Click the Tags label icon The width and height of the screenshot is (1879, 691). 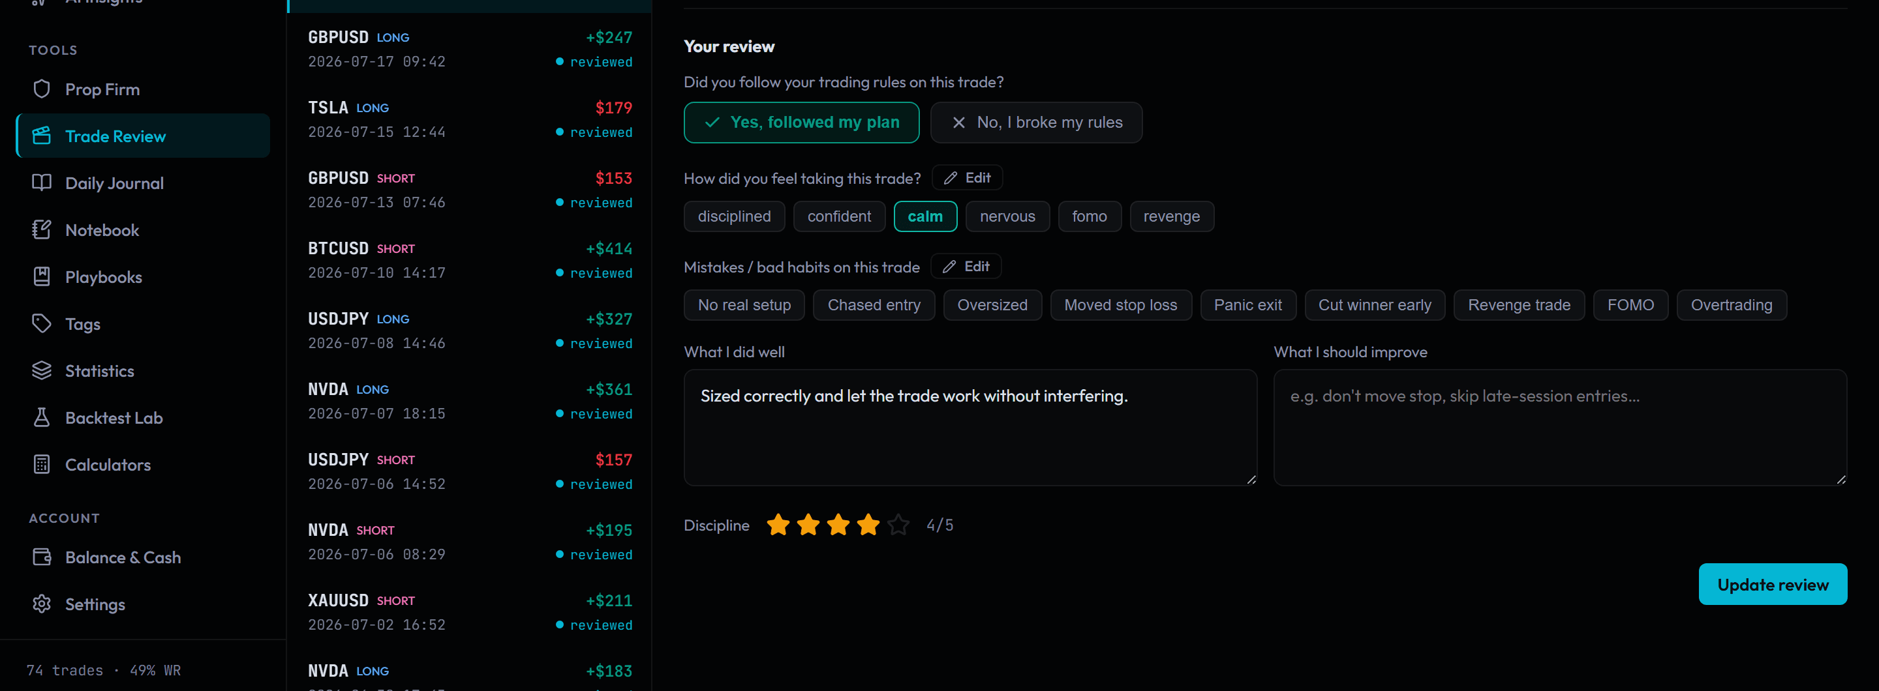42,323
